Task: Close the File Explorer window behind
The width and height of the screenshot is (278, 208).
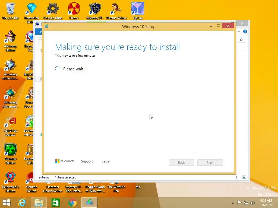Action: (242, 23)
